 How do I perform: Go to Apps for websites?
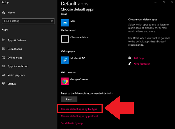tap(17, 66)
